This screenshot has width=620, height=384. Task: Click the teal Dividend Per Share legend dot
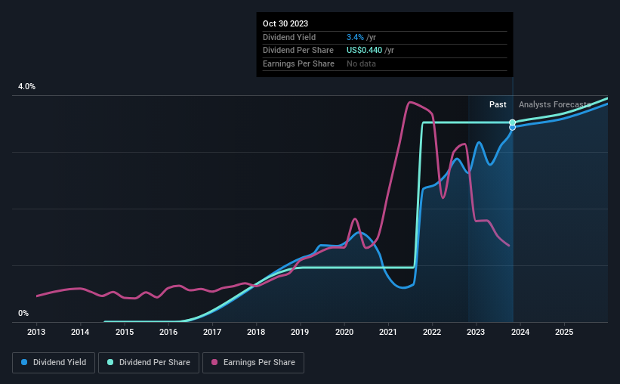pyautogui.click(x=110, y=362)
